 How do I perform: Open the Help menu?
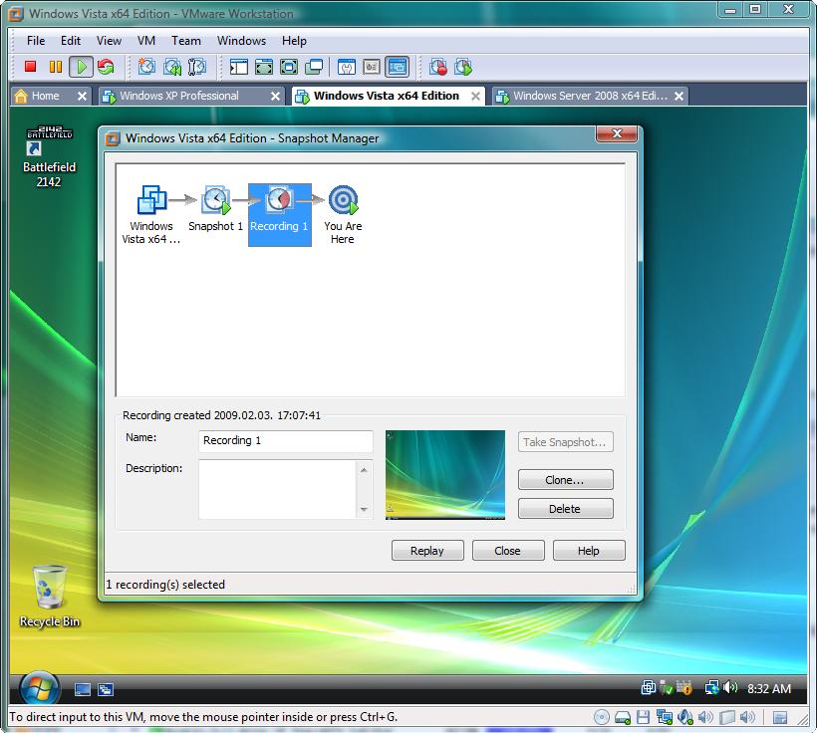click(x=294, y=41)
